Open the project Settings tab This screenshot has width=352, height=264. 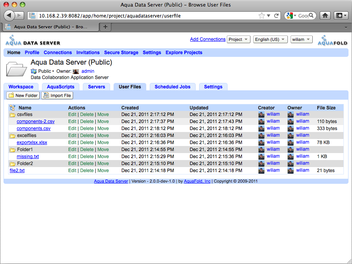click(x=213, y=87)
